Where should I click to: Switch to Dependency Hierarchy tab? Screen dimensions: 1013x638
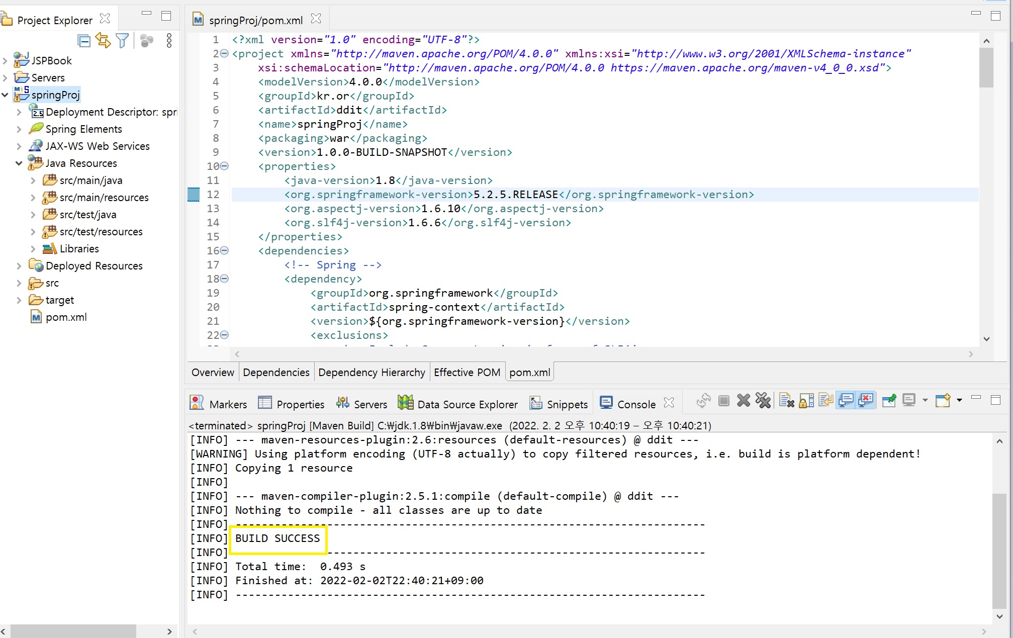tap(372, 373)
